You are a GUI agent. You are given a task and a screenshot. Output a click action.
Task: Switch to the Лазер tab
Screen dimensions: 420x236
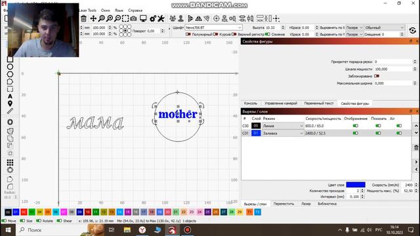[x=306, y=204]
